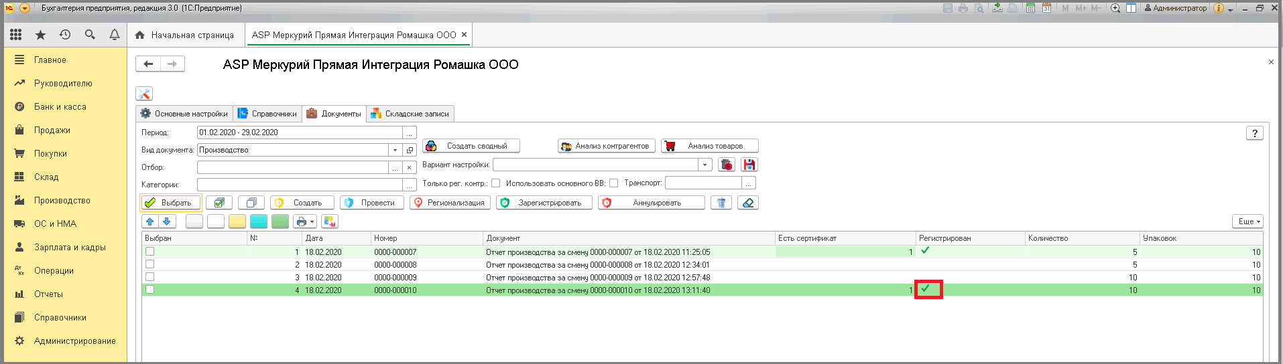
Task: Click the 'Зарегистрировать' button
Action: (544, 203)
